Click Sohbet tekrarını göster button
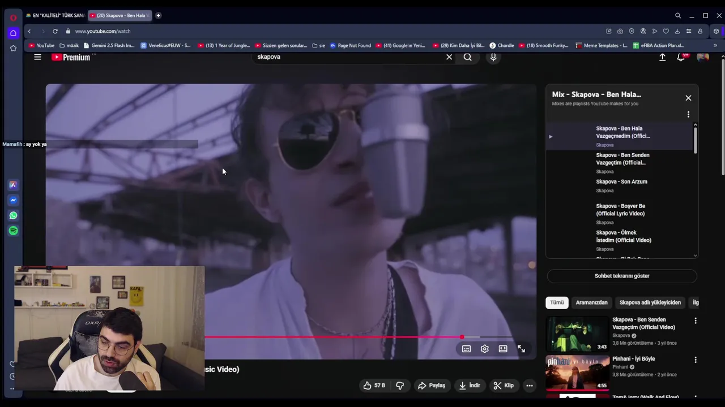 point(622,276)
